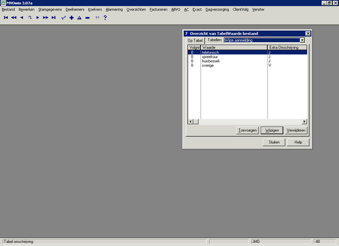Screen dimensions: 339x246
Task: Click the quotation marks toolbar icon
Action: pyautogui.click(x=97, y=17)
